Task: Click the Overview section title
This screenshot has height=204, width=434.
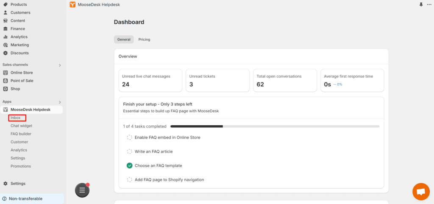Action: pyautogui.click(x=128, y=56)
